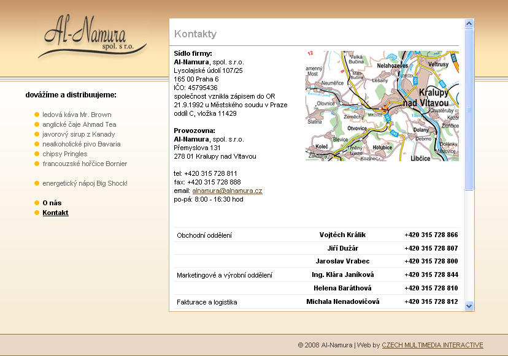Click the scroll up arrow of contacts panel
This screenshot has width=508, height=356.
[x=469, y=24]
